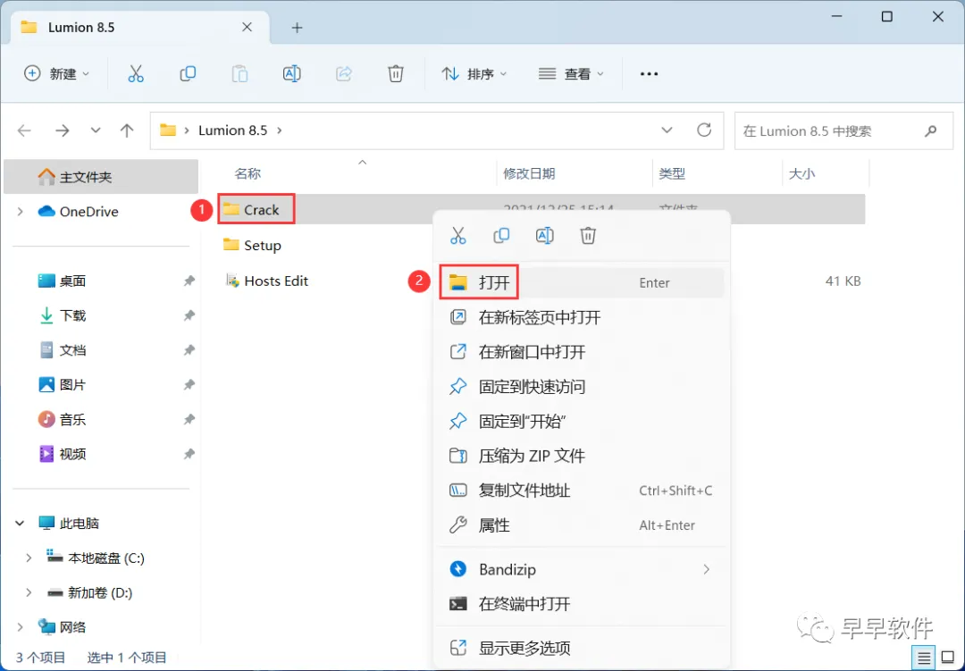Click the pin icon next to 文档

(x=189, y=350)
